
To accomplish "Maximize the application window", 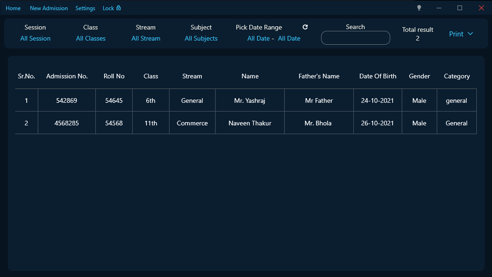I will [459, 8].
